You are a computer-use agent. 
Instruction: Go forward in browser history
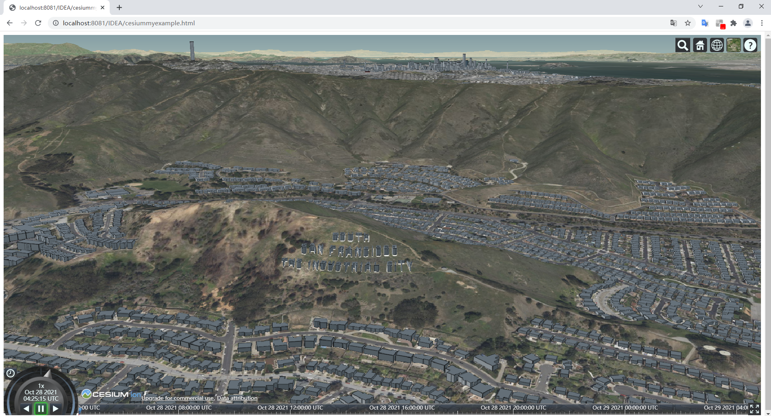coord(24,23)
